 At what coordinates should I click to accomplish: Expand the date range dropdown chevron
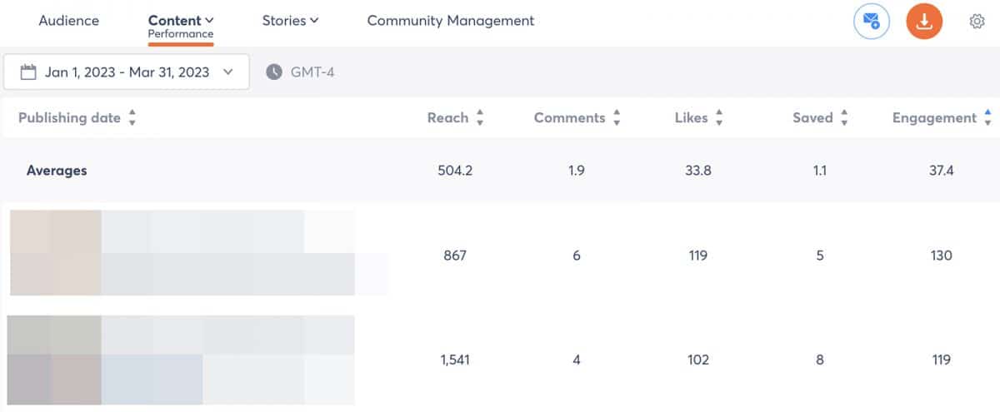coord(228,72)
